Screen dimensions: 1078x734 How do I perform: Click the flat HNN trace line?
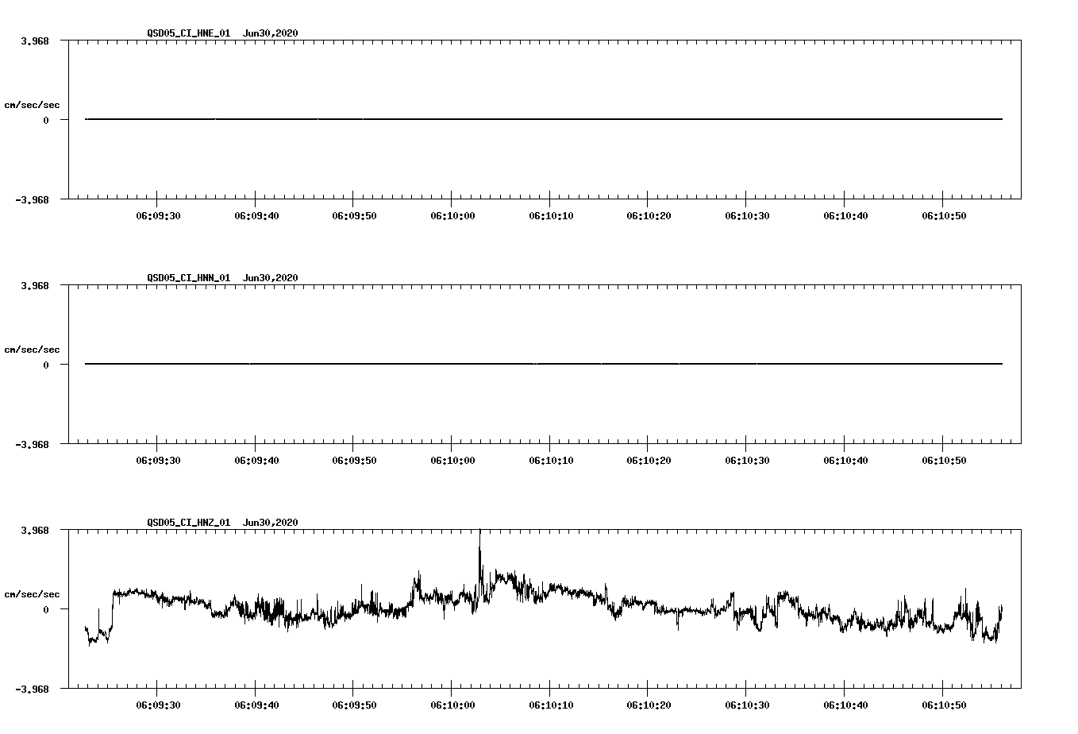point(544,364)
